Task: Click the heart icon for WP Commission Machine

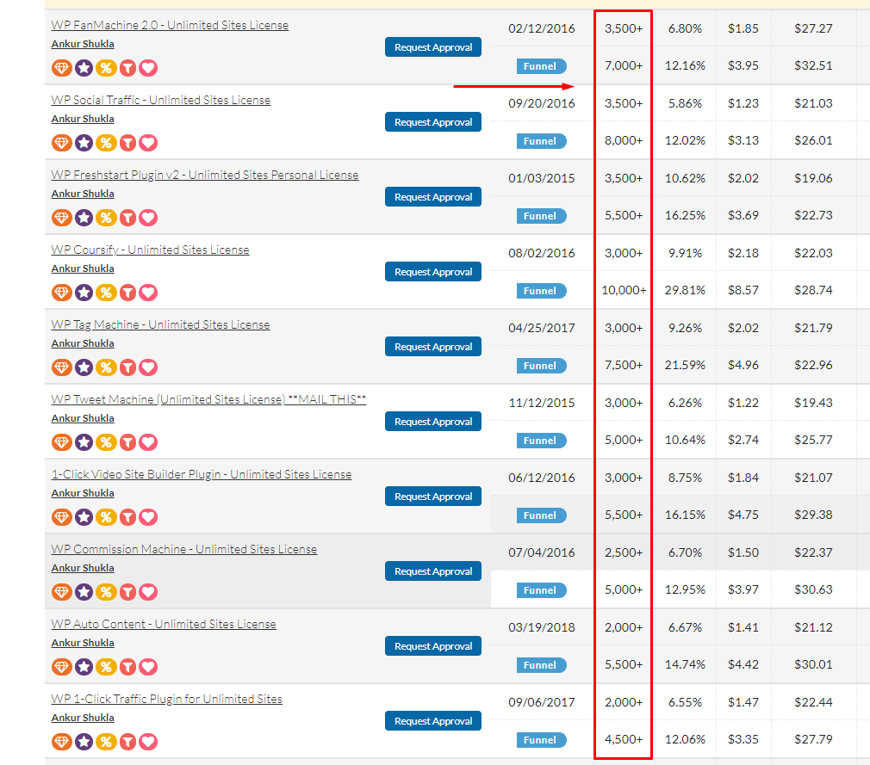Action: point(148,592)
